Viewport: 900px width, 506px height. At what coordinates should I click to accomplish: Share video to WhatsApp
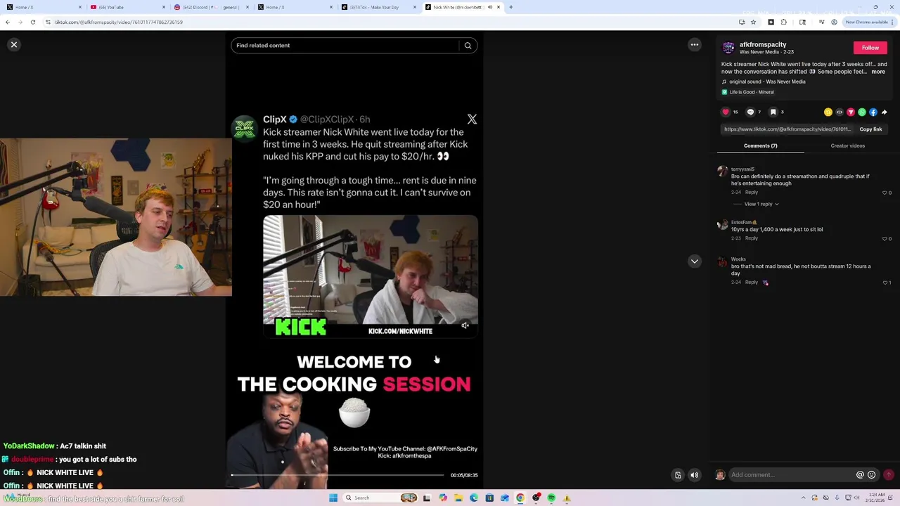click(x=862, y=112)
